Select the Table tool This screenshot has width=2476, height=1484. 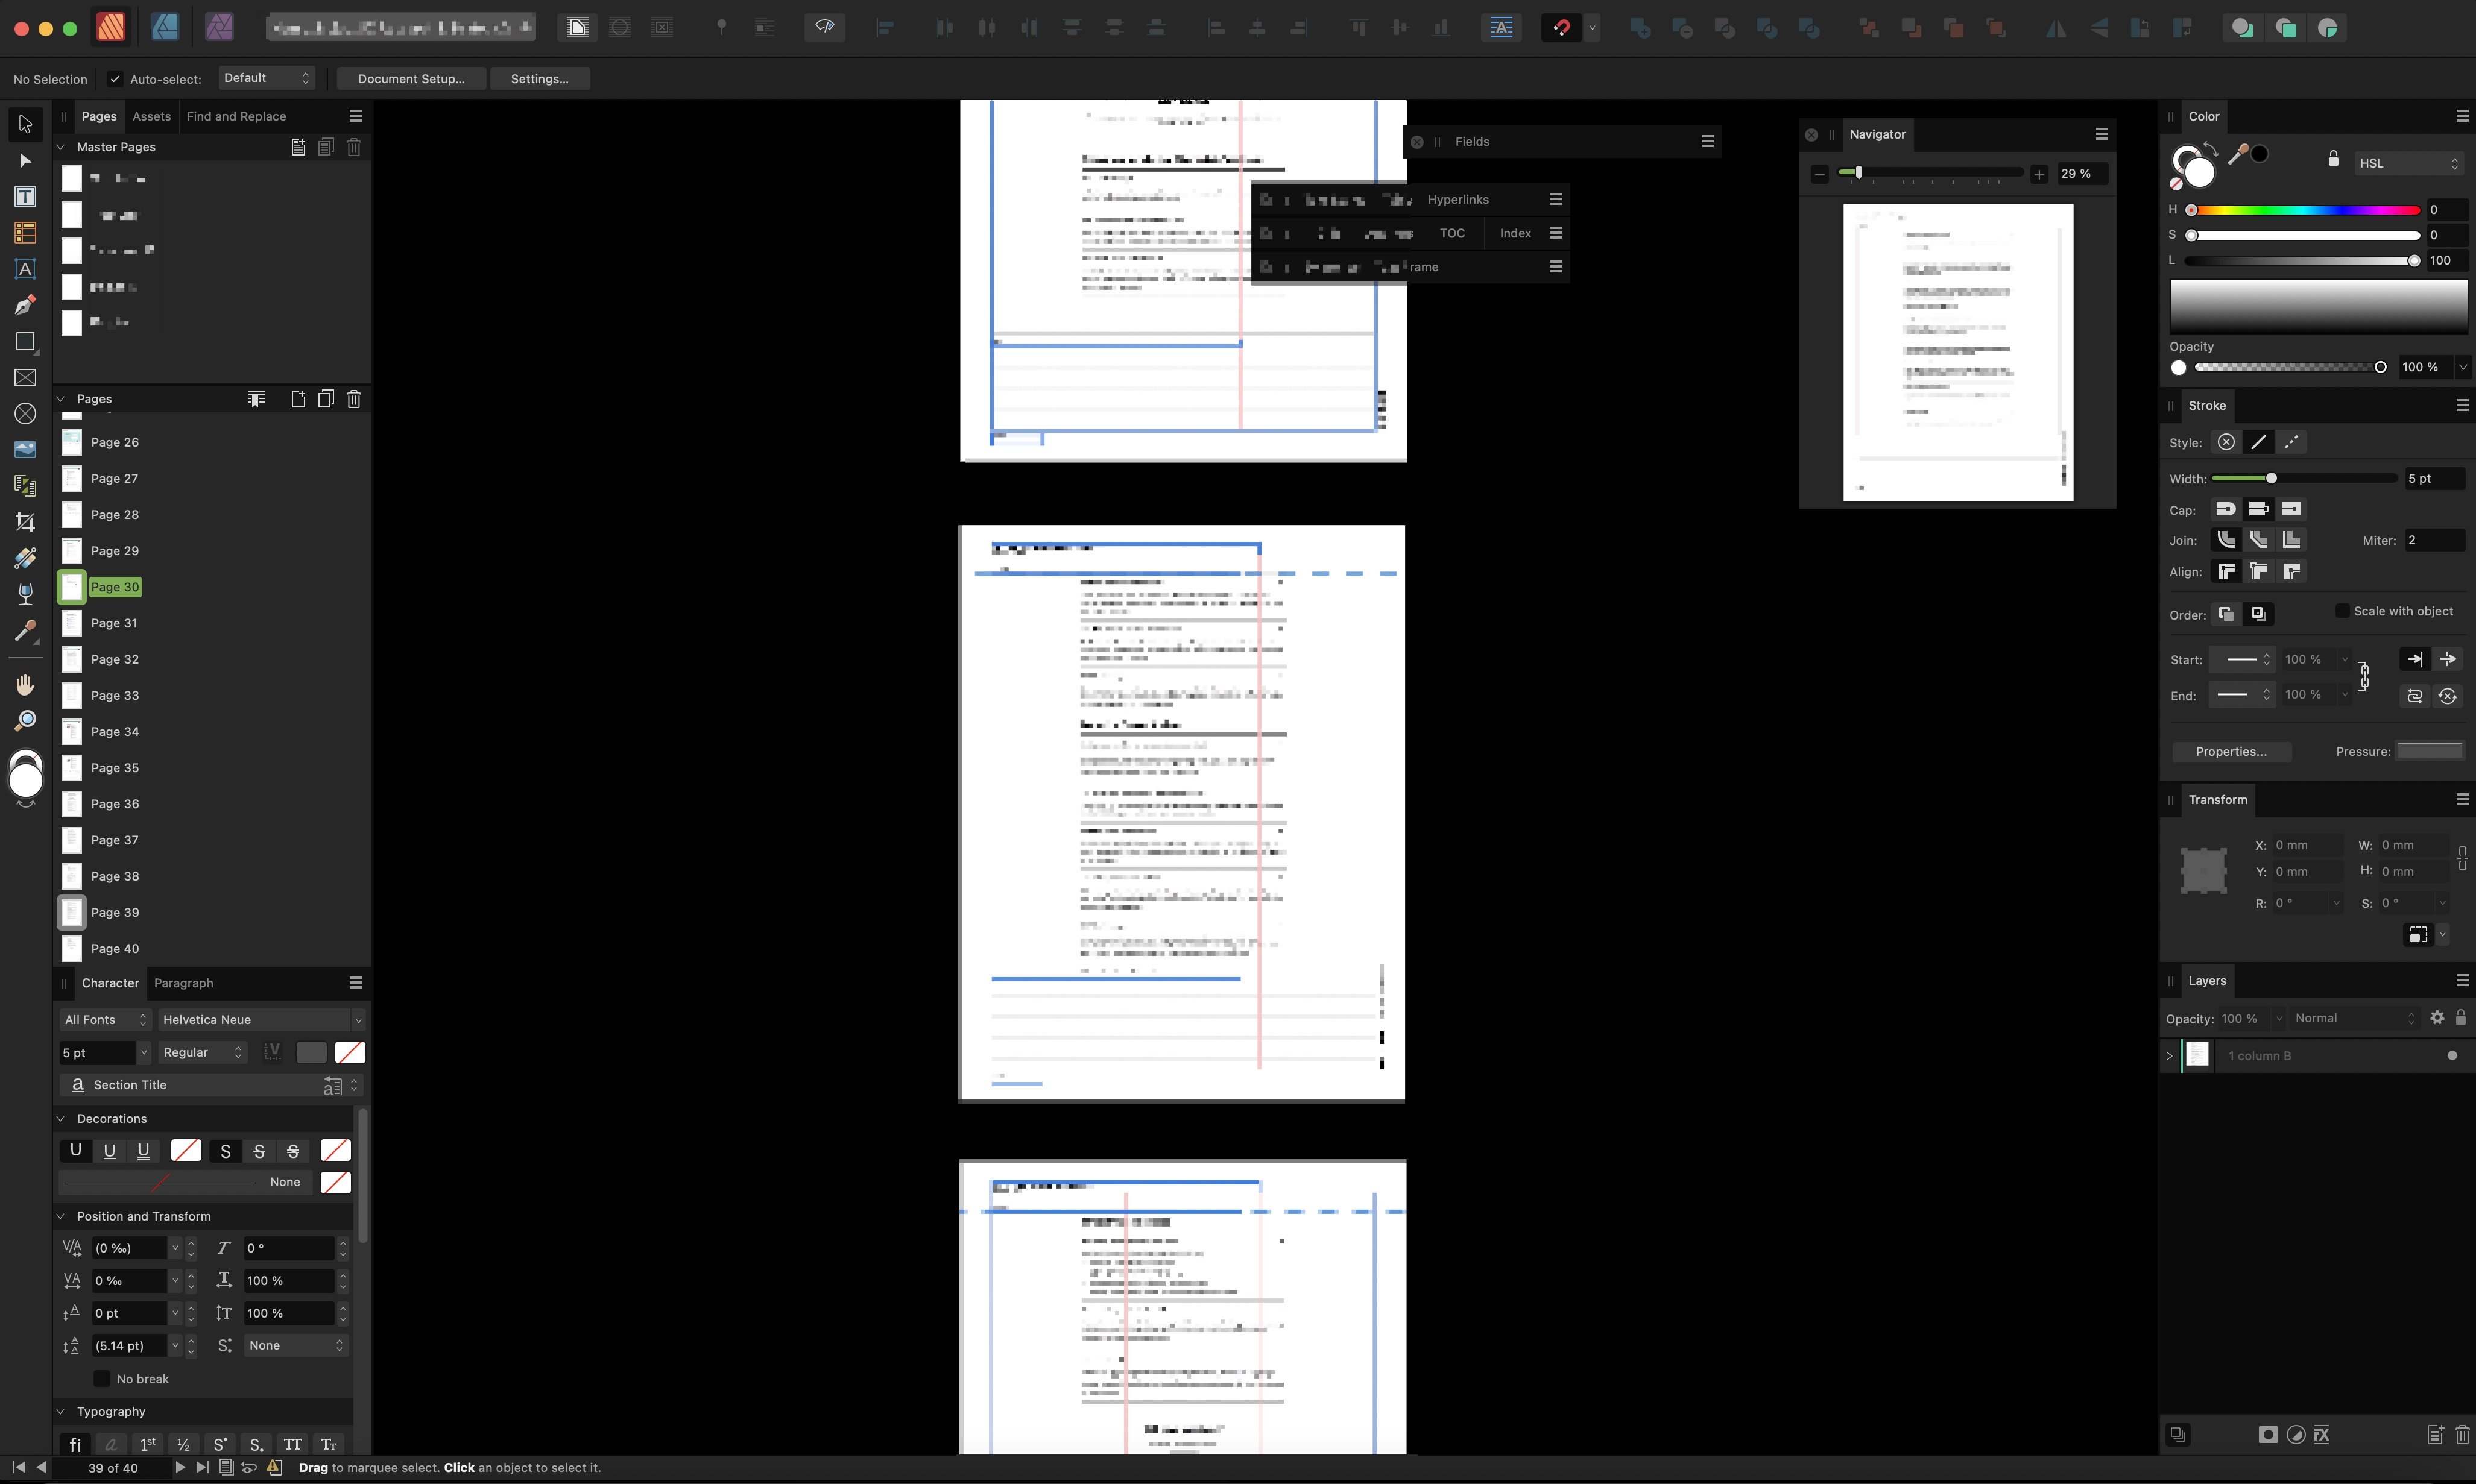(25, 233)
